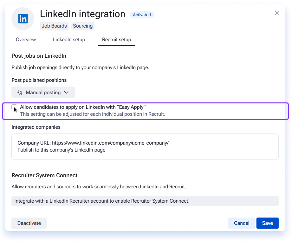Save the Recruit setup settings

(x=268, y=223)
